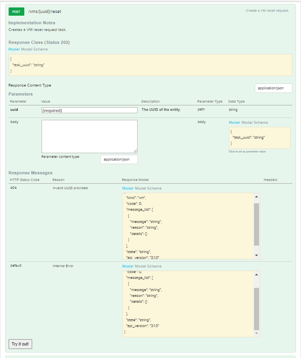
Task: Click the 'Create a VM reset request.' summary
Action: point(267,11)
